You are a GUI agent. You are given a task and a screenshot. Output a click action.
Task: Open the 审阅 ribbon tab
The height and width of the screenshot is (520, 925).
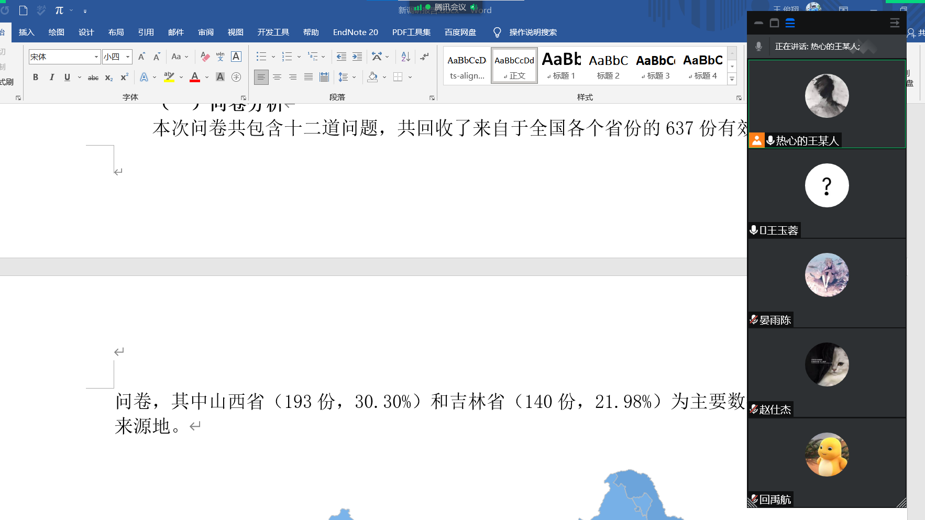(x=205, y=32)
